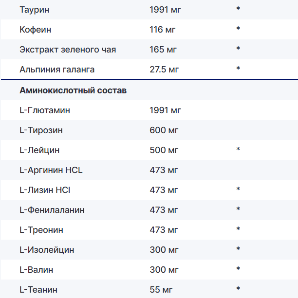Click the Аминокислотный состав section heading

tap(73, 91)
